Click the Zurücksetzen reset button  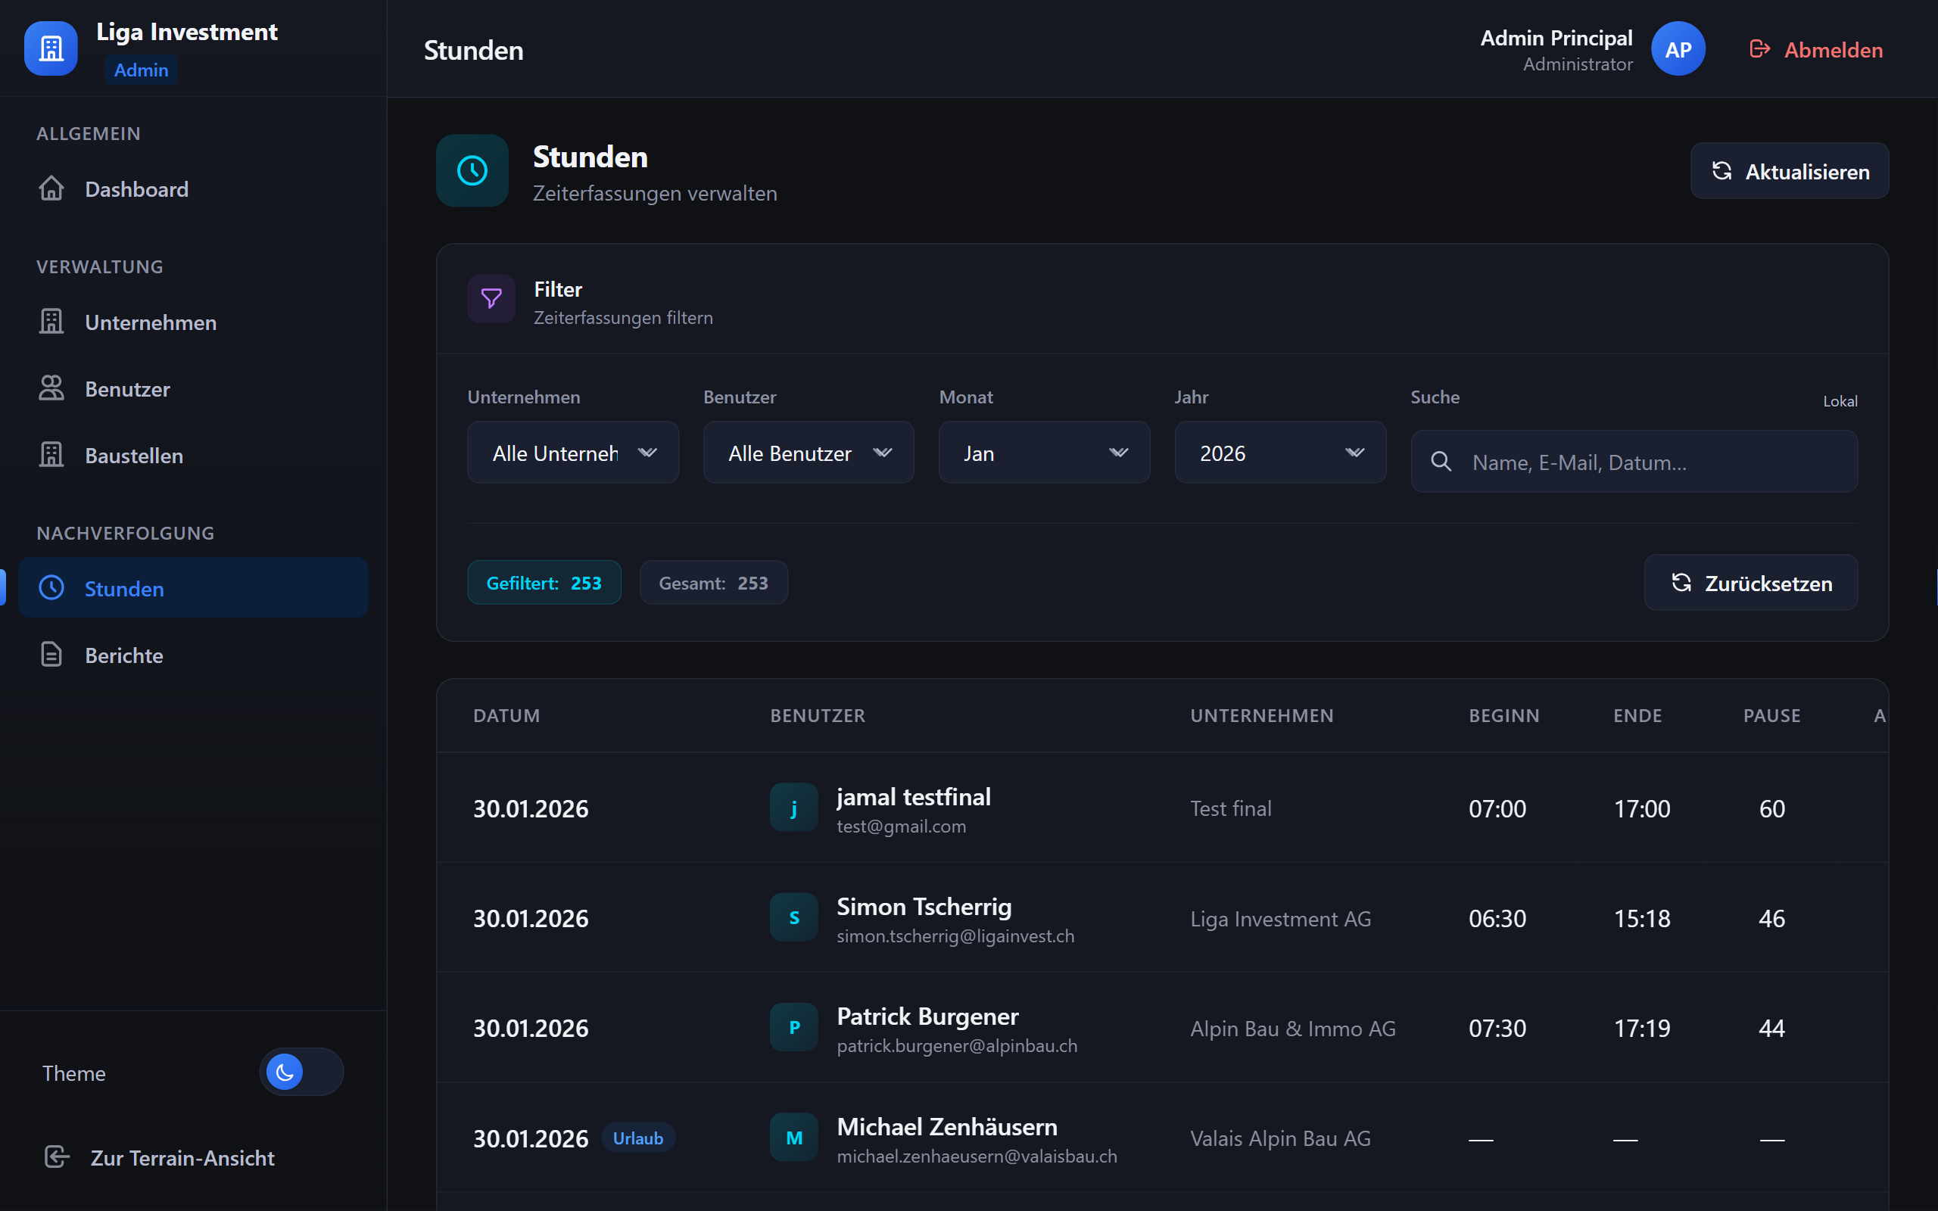[1750, 583]
